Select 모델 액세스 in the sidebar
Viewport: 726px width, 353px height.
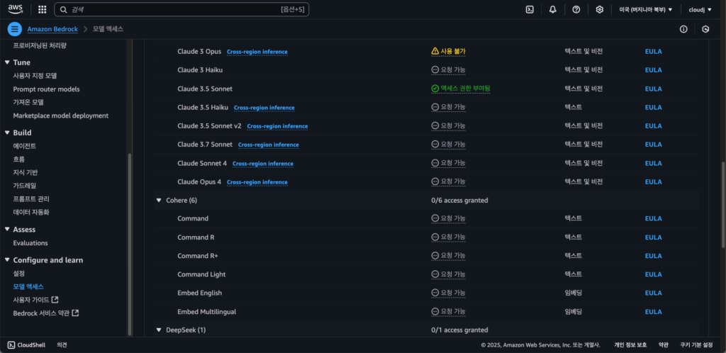pyautogui.click(x=28, y=287)
